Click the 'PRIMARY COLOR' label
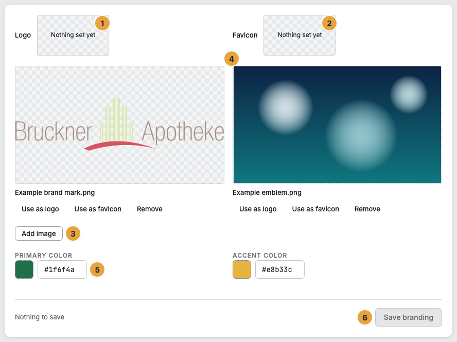Viewport: 457px width, 342px height. click(x=43, y=256)
